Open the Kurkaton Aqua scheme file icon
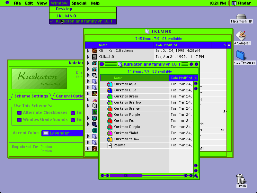 click(x=110, y=84)
